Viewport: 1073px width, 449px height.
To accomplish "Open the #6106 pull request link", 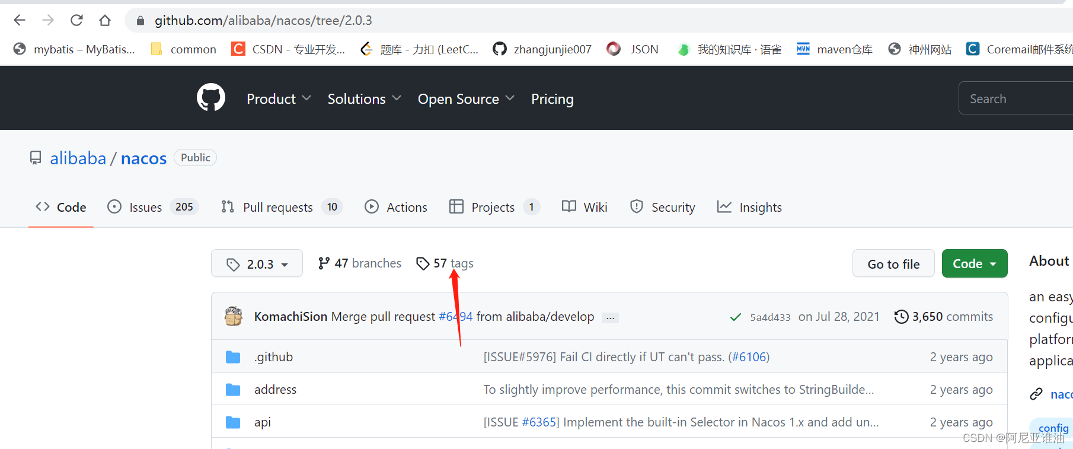I will [x=749, y=356].
